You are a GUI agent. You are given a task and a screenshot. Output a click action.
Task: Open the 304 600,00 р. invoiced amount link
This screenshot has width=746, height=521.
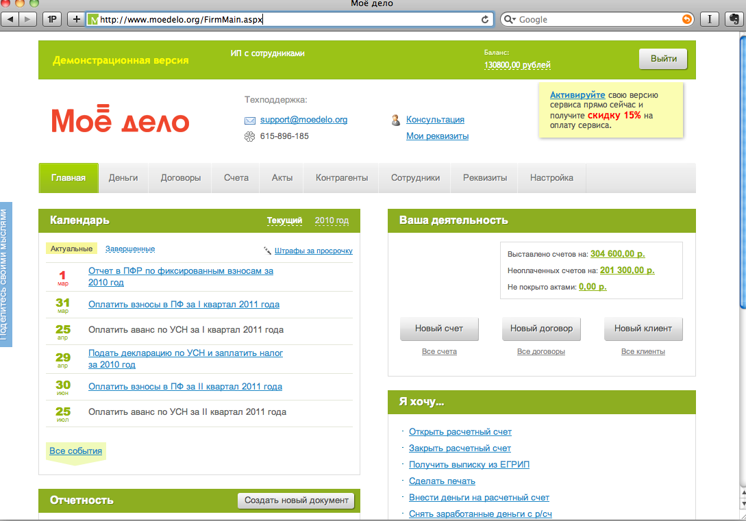click(x=617, y=254)
